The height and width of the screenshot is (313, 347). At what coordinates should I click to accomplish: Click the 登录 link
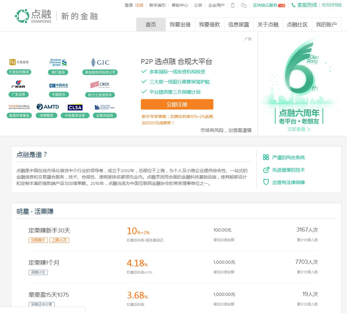click(129, 5)
